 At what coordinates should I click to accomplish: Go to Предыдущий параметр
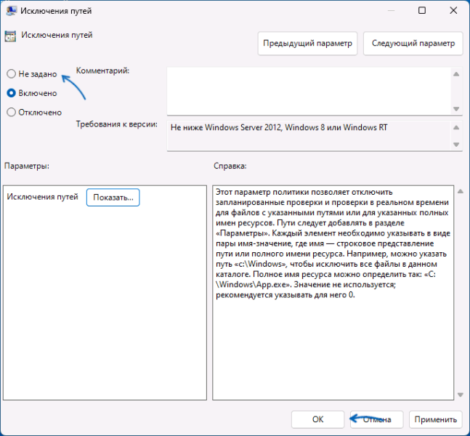(308, 43)
